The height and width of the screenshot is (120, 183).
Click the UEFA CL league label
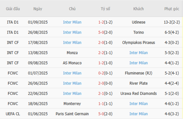[13, 114]
